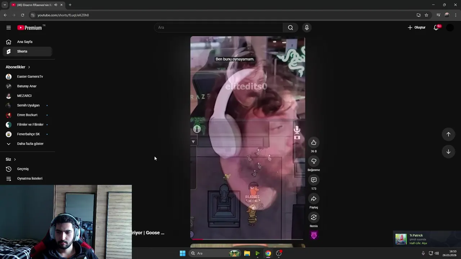
Task: Open the Semih Uyulgan channel
Action: pos(27,105)
